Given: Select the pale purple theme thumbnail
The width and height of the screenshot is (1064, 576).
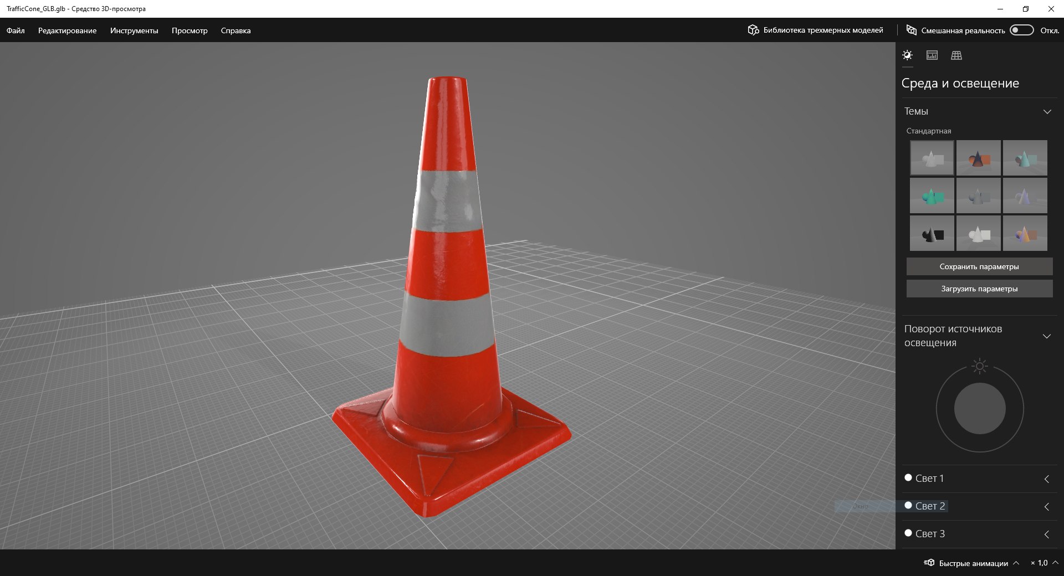Looking at the screenshot, I should click(1025, 196).
